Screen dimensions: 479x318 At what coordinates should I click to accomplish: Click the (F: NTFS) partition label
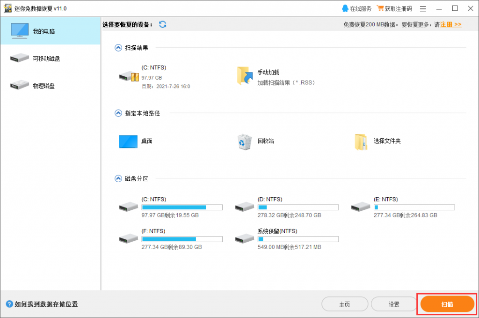153,231
